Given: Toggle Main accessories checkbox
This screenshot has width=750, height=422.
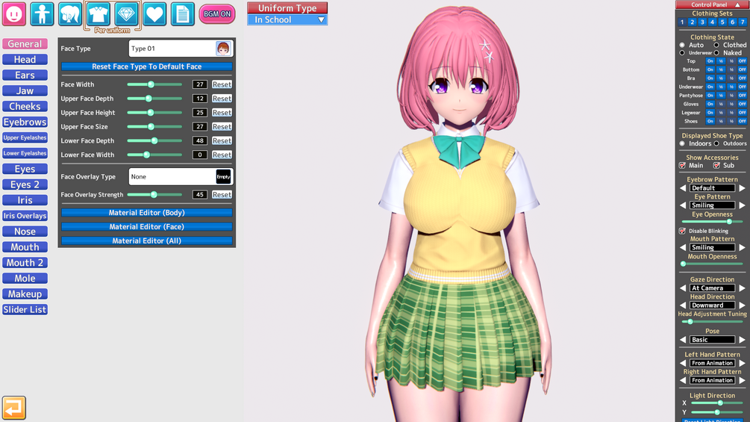Looking at the screenshot, I should (683, 166).
